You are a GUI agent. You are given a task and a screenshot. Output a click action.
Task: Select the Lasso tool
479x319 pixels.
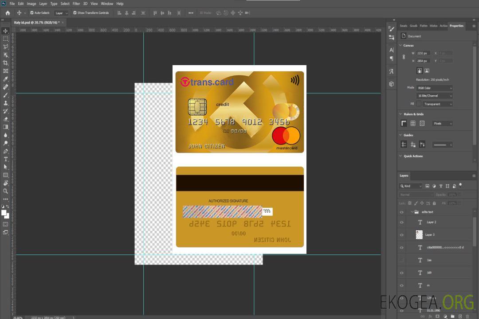point(5,47)
